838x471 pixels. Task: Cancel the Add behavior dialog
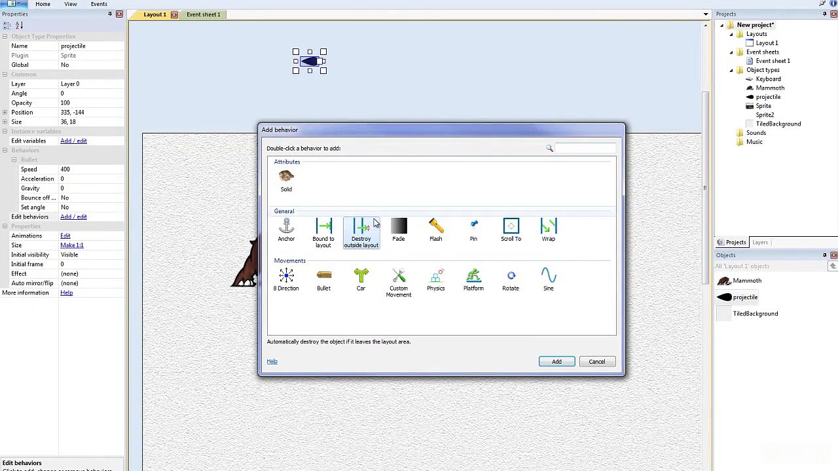pos(596,362)
